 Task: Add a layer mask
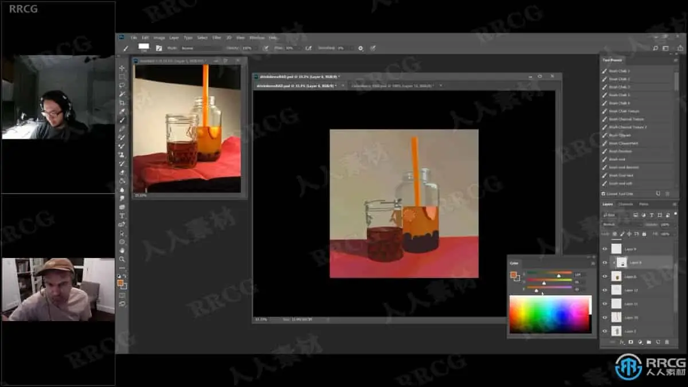[x=631, y=342]
